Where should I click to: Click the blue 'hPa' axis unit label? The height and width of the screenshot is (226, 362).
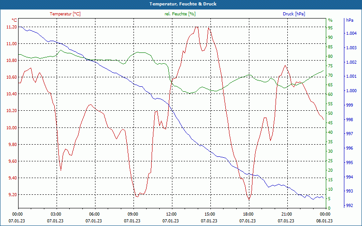[x=350, y=20]
